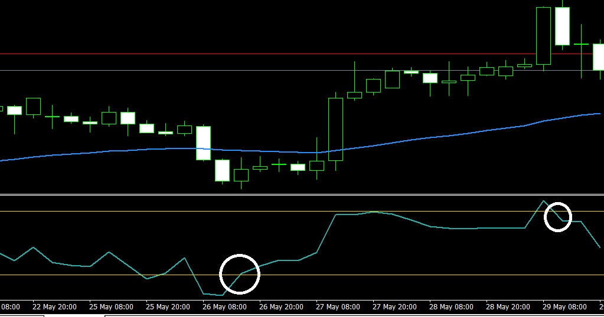
Task: Select the blue moving average line
Action: click(x=413, y=139)
